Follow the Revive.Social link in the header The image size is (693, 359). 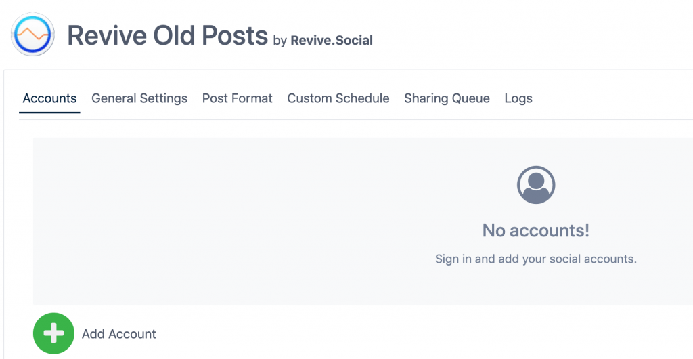coord(332,40)
